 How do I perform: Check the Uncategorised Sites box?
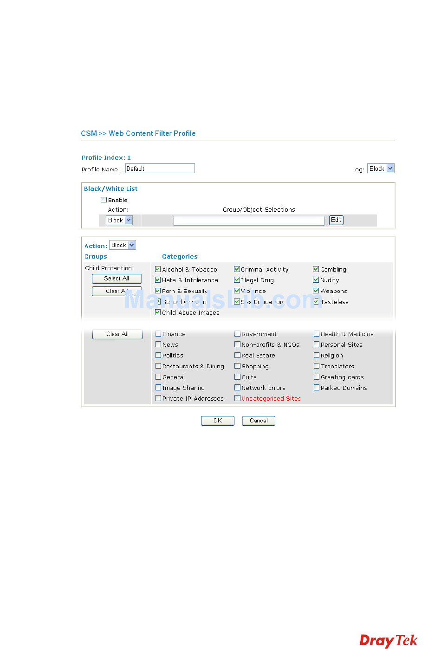pyautogui.click(x=238, y=398)
